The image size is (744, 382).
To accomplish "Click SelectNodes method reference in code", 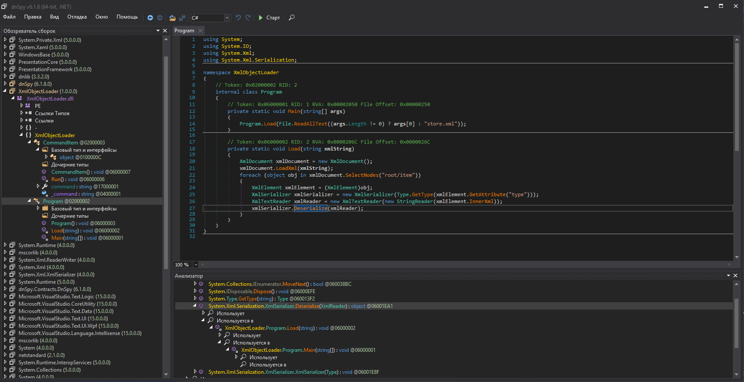I will click(x=362, y=175).
